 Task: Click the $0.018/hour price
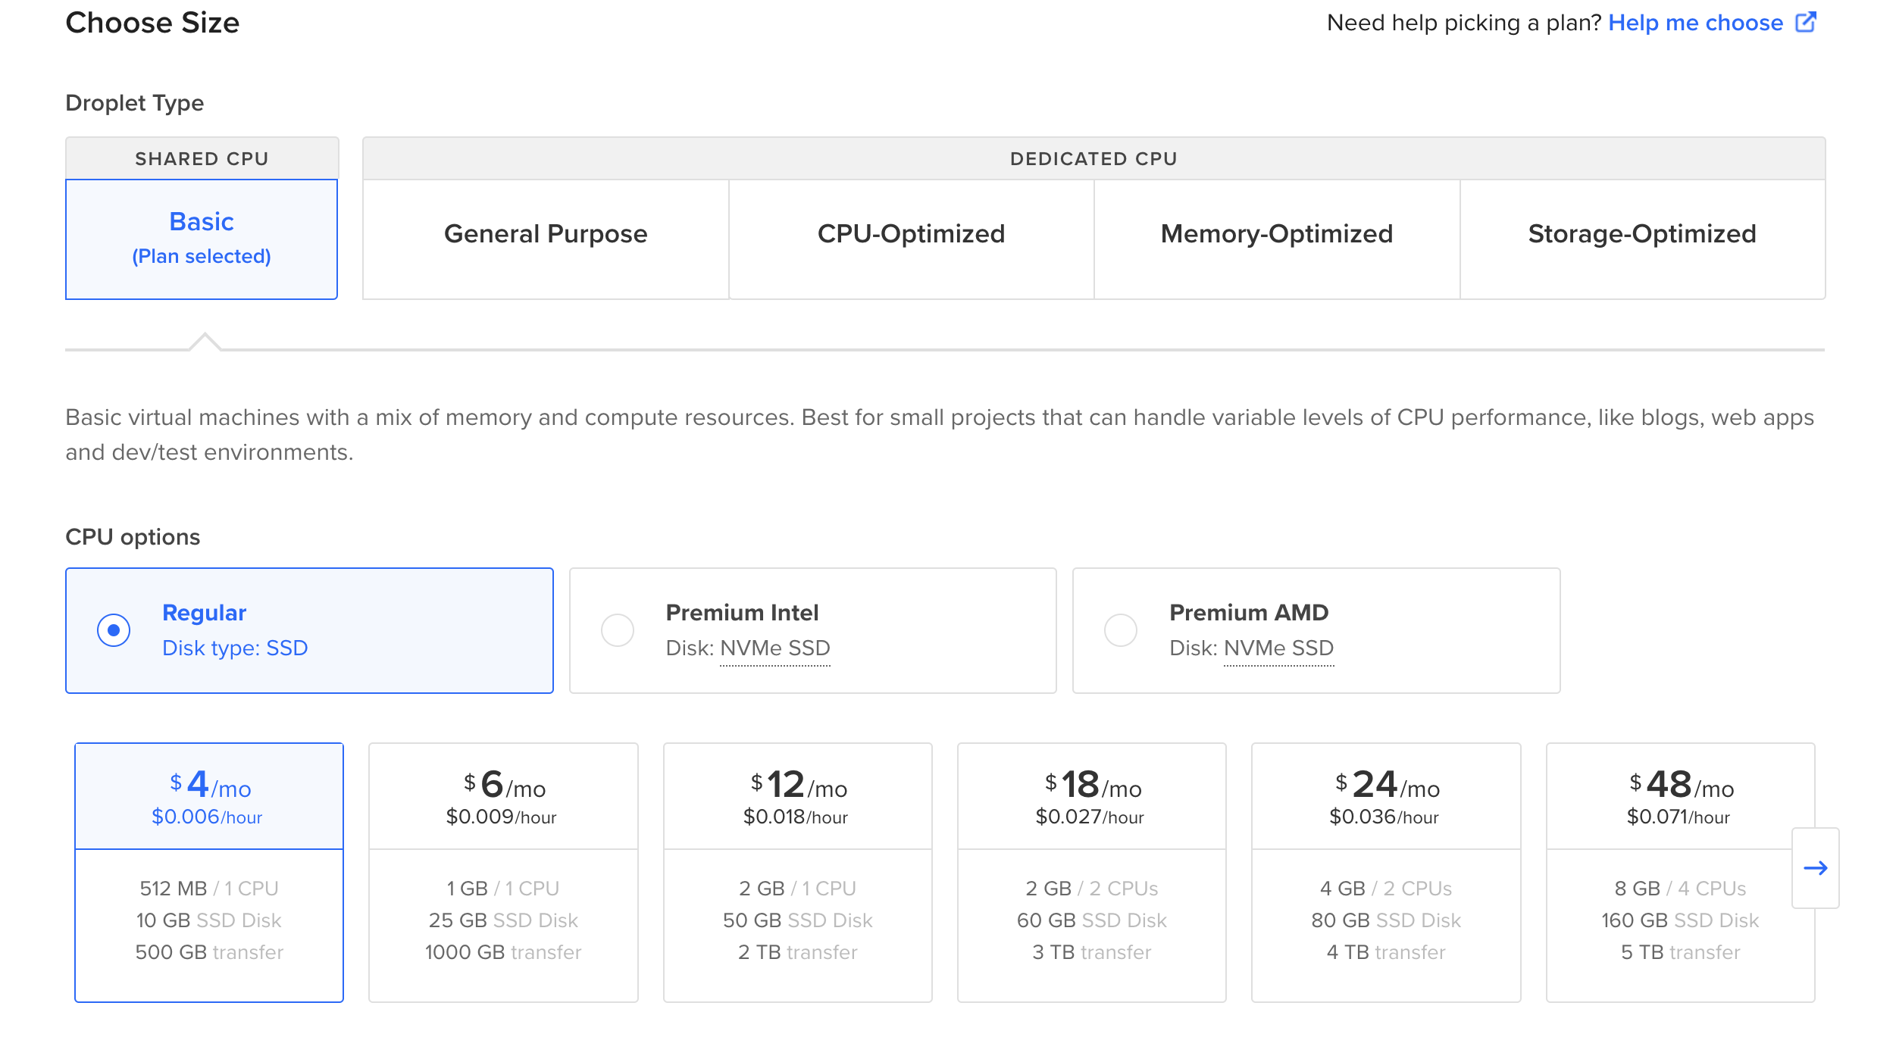[x=796, y=817]
